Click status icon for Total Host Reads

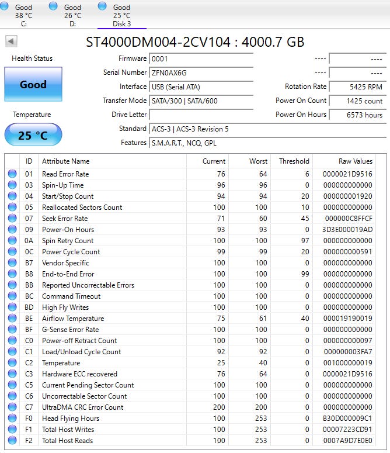coord(12,440)
